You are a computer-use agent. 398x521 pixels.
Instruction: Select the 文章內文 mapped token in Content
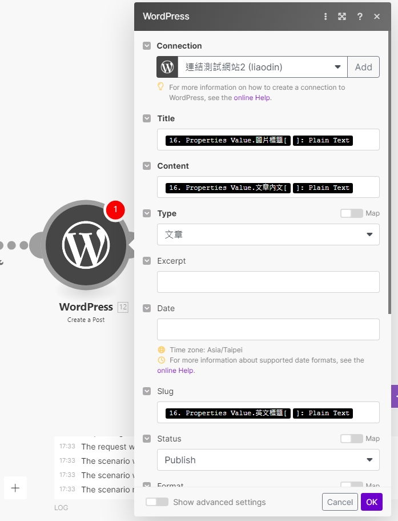click(x=228, y=188)
